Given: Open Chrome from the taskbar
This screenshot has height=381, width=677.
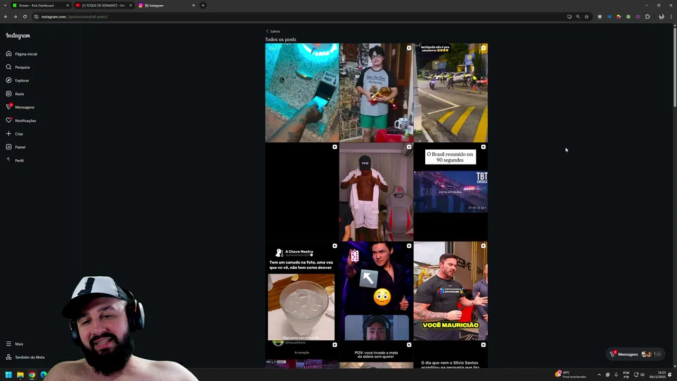Looking at the screenshot, I should (32, 375).
